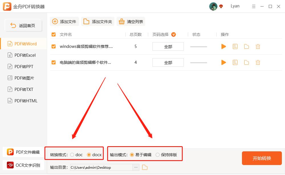Delete the 电脑端的音频剪辑 file from list
Viewport: 285px width, 175px height.
coord(258,62)
